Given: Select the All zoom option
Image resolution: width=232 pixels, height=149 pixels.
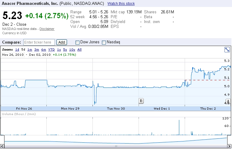Looking at the screenshot, I should tap(79, 50).
